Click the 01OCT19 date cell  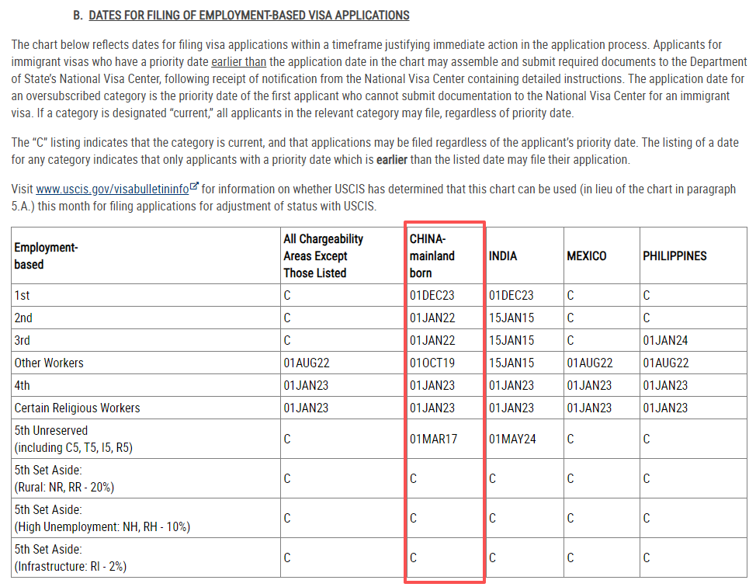433,363
